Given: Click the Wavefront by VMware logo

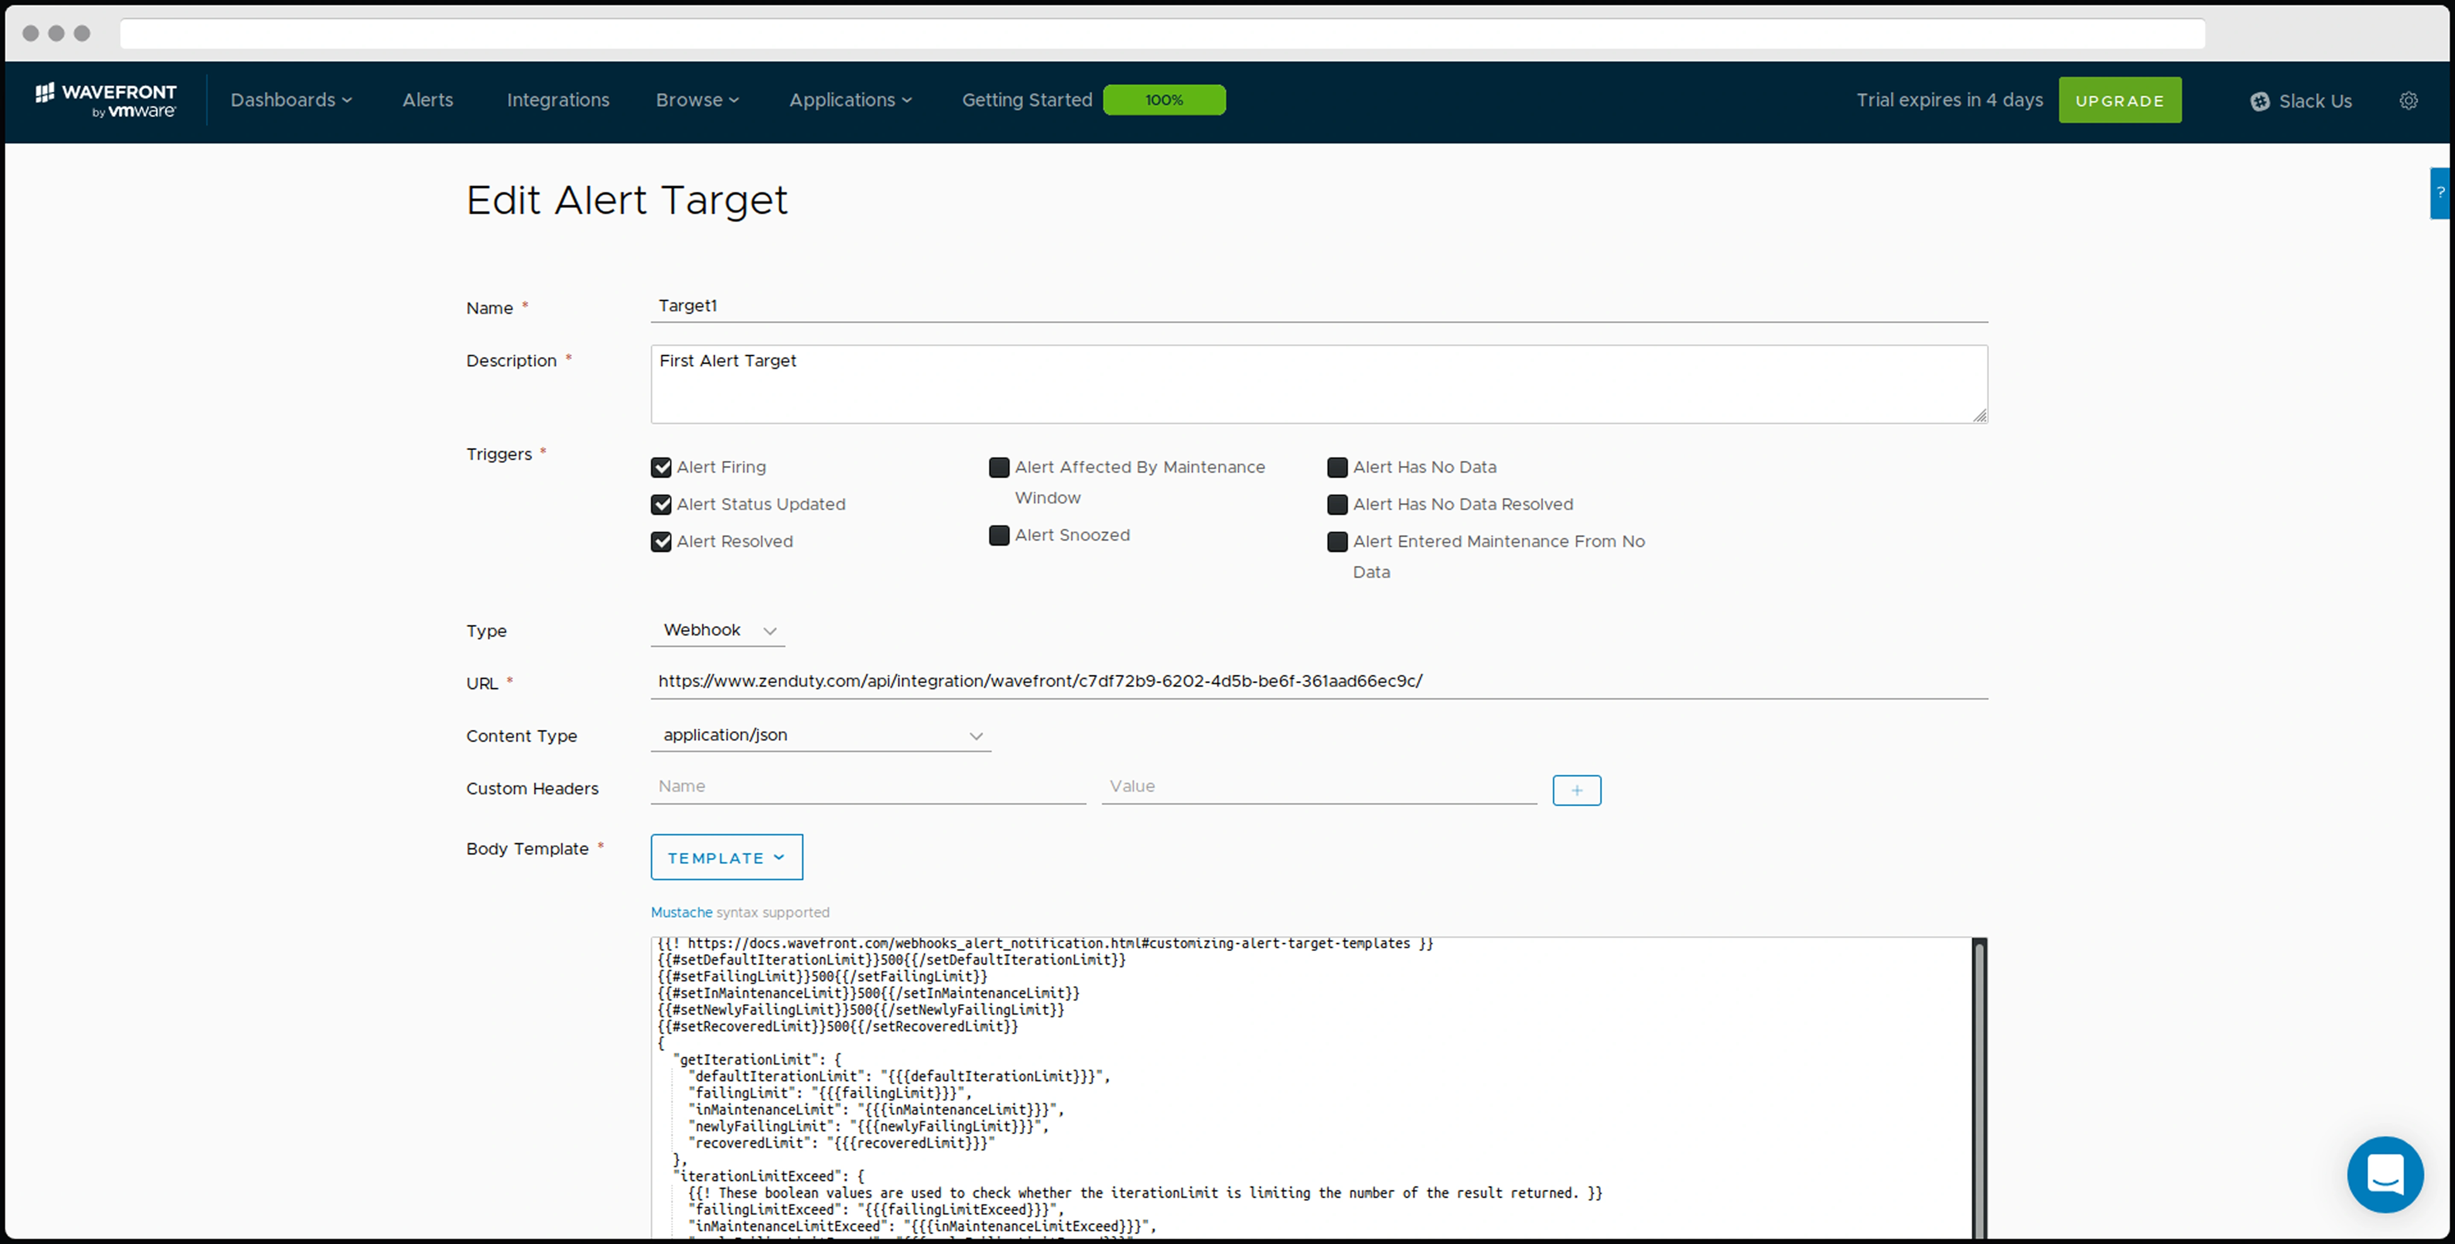Looking at the screenshot, I should point(106,100).
